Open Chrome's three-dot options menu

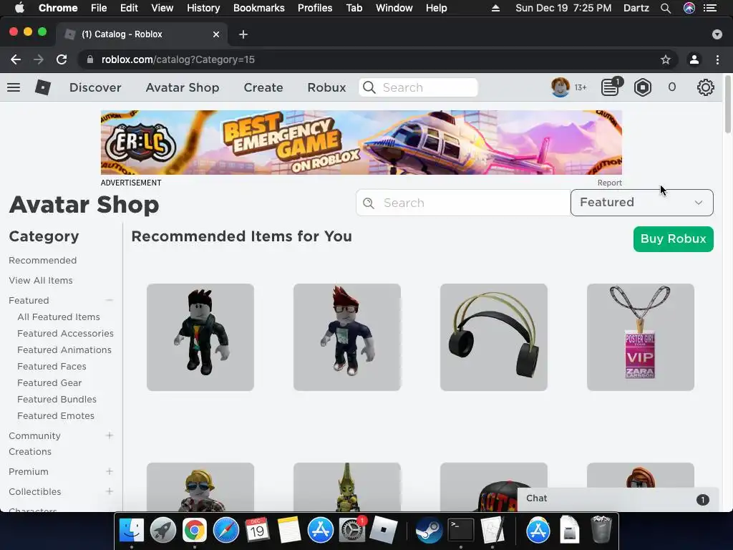coord(717,59)
